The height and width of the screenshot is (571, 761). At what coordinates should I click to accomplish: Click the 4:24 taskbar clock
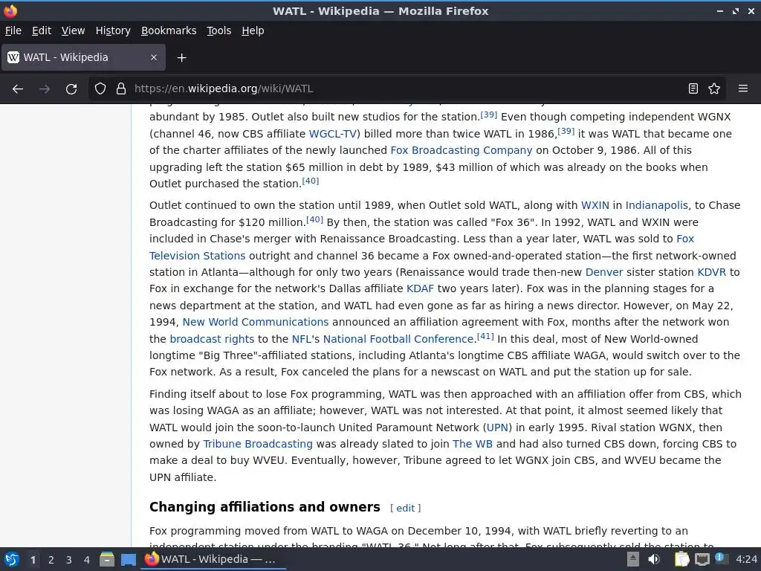click(746, 559)
